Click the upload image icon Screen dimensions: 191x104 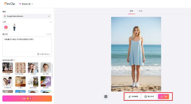point(6,27)
